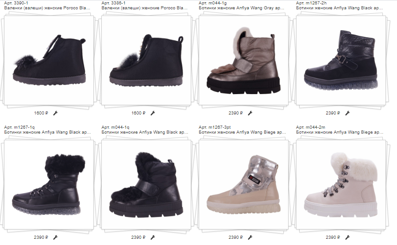Screen dimensions: 397x245
Task: Click wrench icon under item m1267-1q
Action: pos(56,237)
